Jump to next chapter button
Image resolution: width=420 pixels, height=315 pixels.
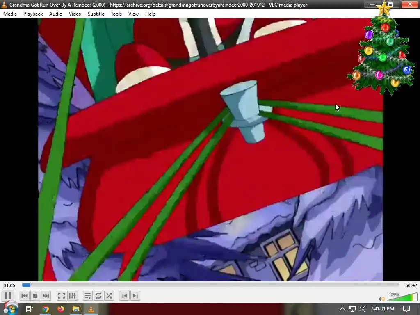click(x=135, y=296)
